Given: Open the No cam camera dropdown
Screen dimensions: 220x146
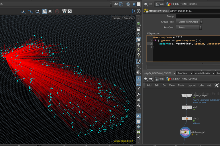Looking at the screenshot, I should click(x=128, y=18).
